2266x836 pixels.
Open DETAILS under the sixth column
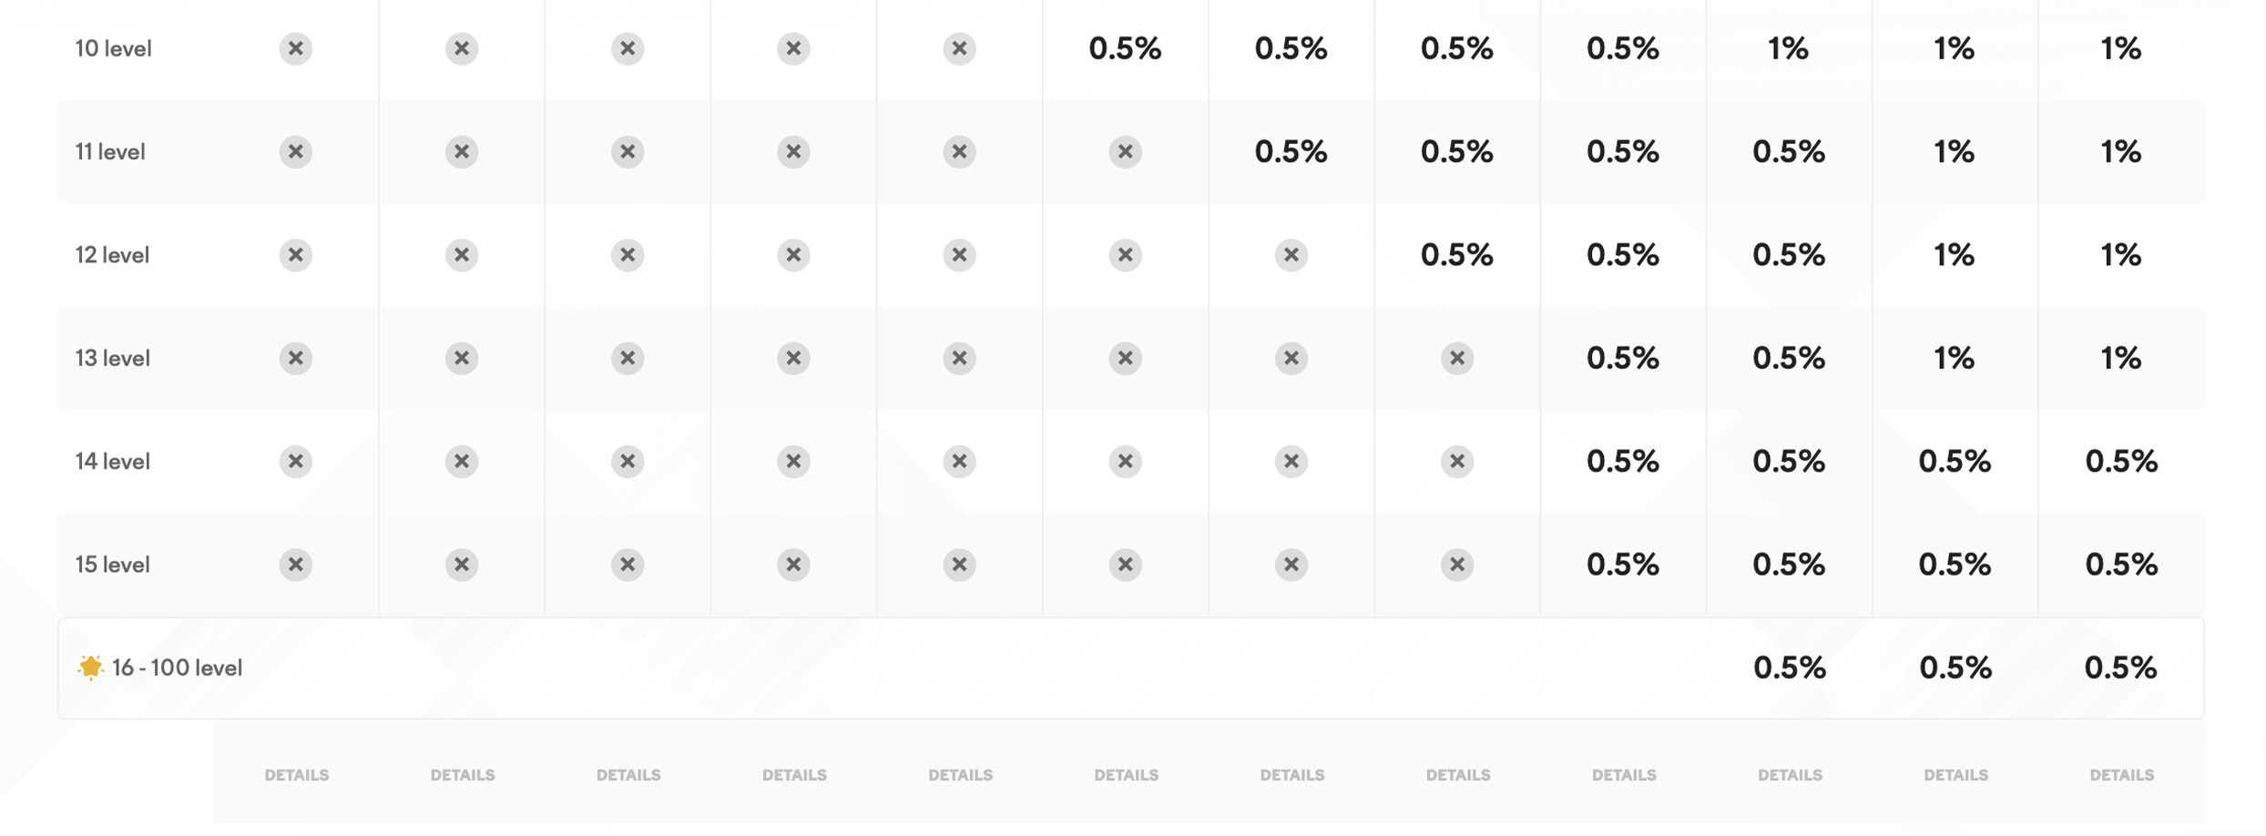[x=1127, y=775]
